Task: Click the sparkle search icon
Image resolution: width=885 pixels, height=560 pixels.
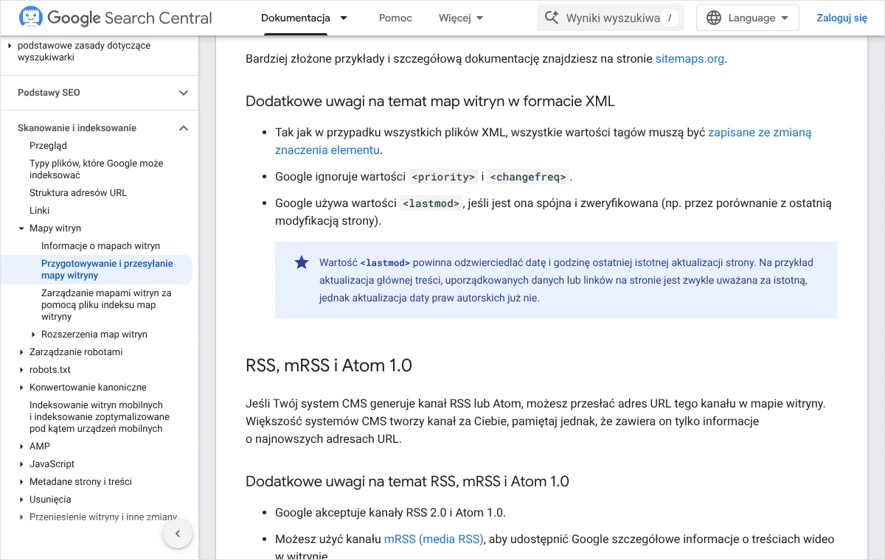Action: click(551, 18)
